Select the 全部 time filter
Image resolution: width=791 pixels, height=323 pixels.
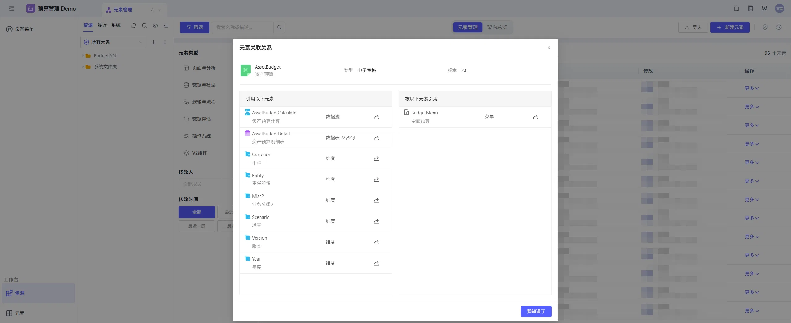point(197,212)
